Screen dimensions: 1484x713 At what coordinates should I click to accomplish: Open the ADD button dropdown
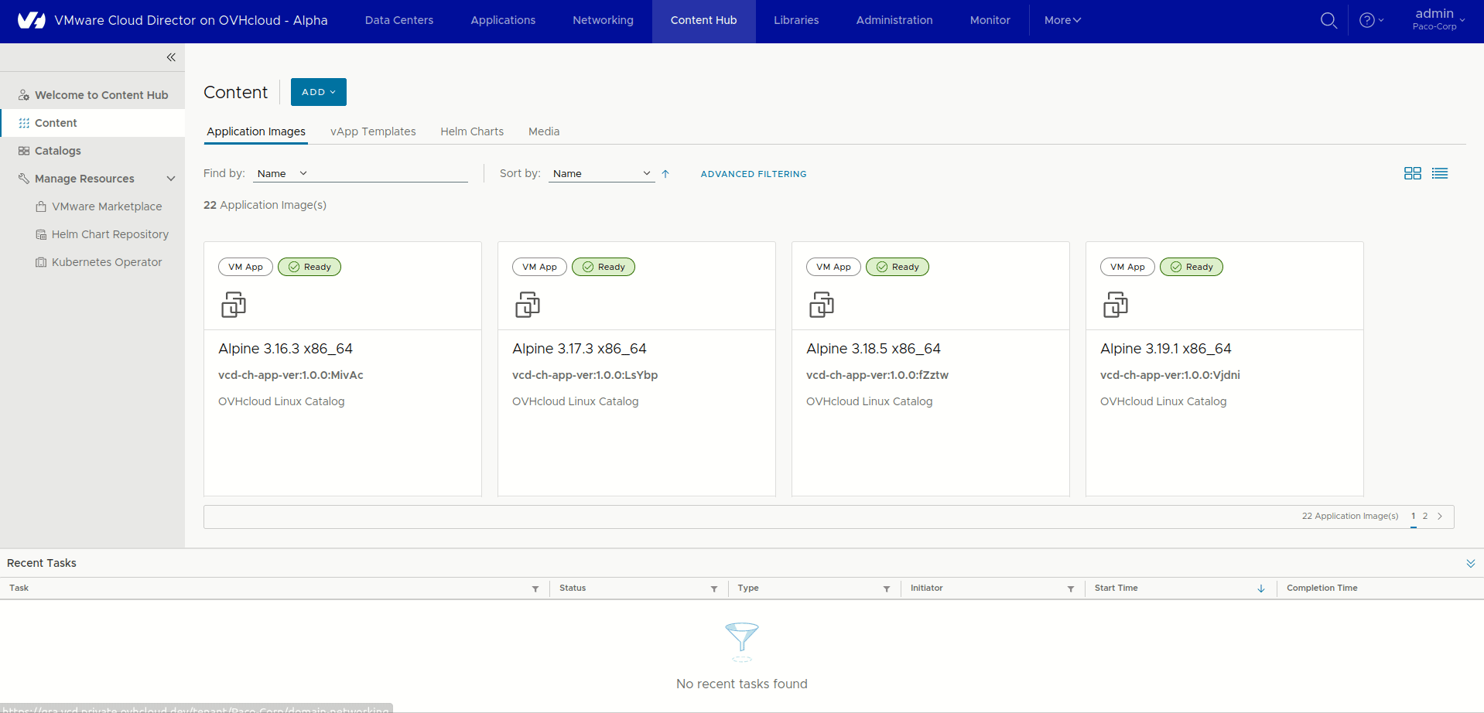coord(318,91)
